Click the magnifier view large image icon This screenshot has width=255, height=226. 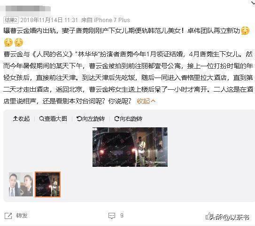pyautogui.click(x=42, y=118)
